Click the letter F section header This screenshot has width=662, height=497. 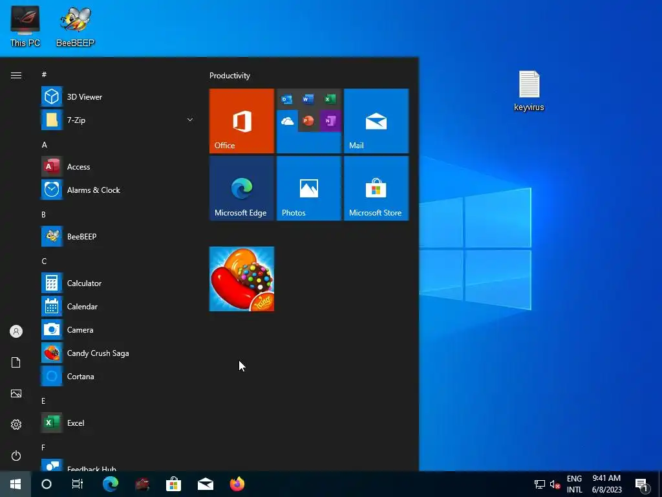click(43, 448)
